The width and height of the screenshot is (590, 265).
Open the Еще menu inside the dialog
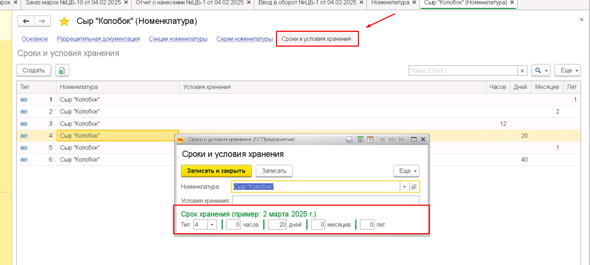click(x=406, y=171)
